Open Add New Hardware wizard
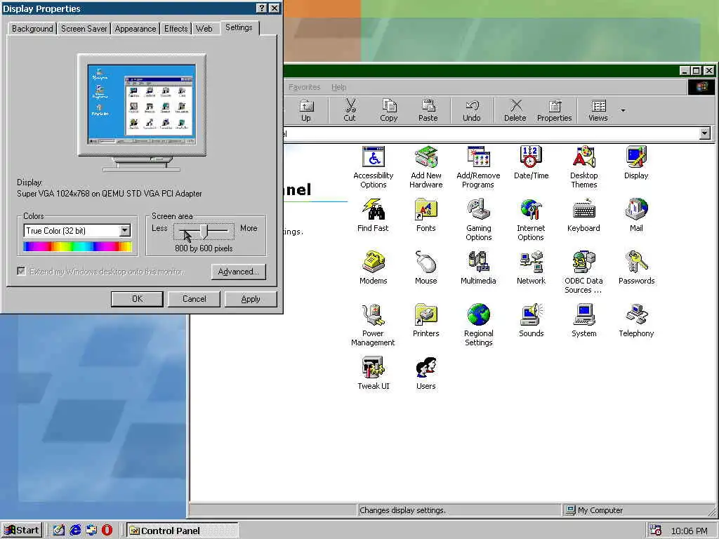The width and height of the screenshot is (719, 539). 426,167
